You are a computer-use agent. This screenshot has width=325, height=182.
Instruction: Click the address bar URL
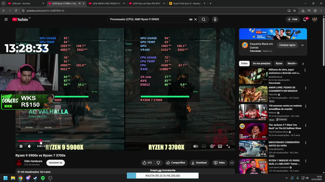point(45,11)
